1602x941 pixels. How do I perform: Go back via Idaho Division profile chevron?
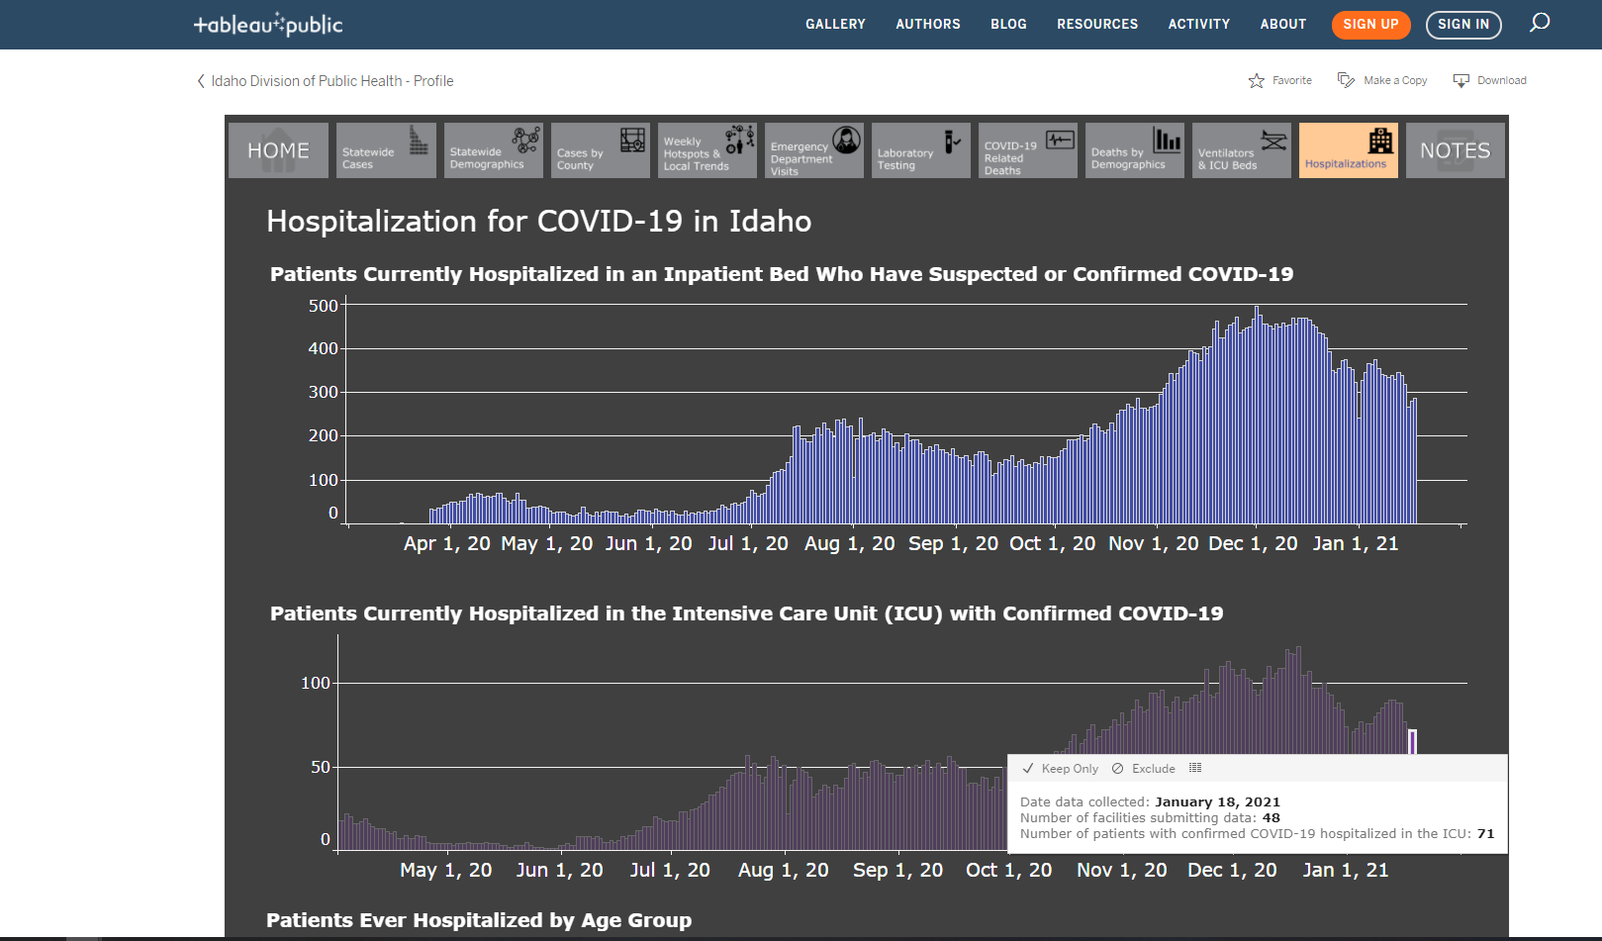point(201,81)
